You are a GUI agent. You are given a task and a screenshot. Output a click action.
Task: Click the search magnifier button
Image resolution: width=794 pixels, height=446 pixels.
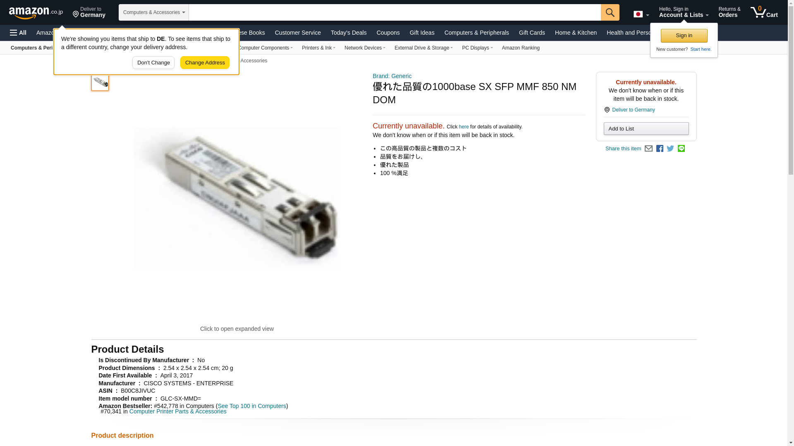(x=610, y=12)
